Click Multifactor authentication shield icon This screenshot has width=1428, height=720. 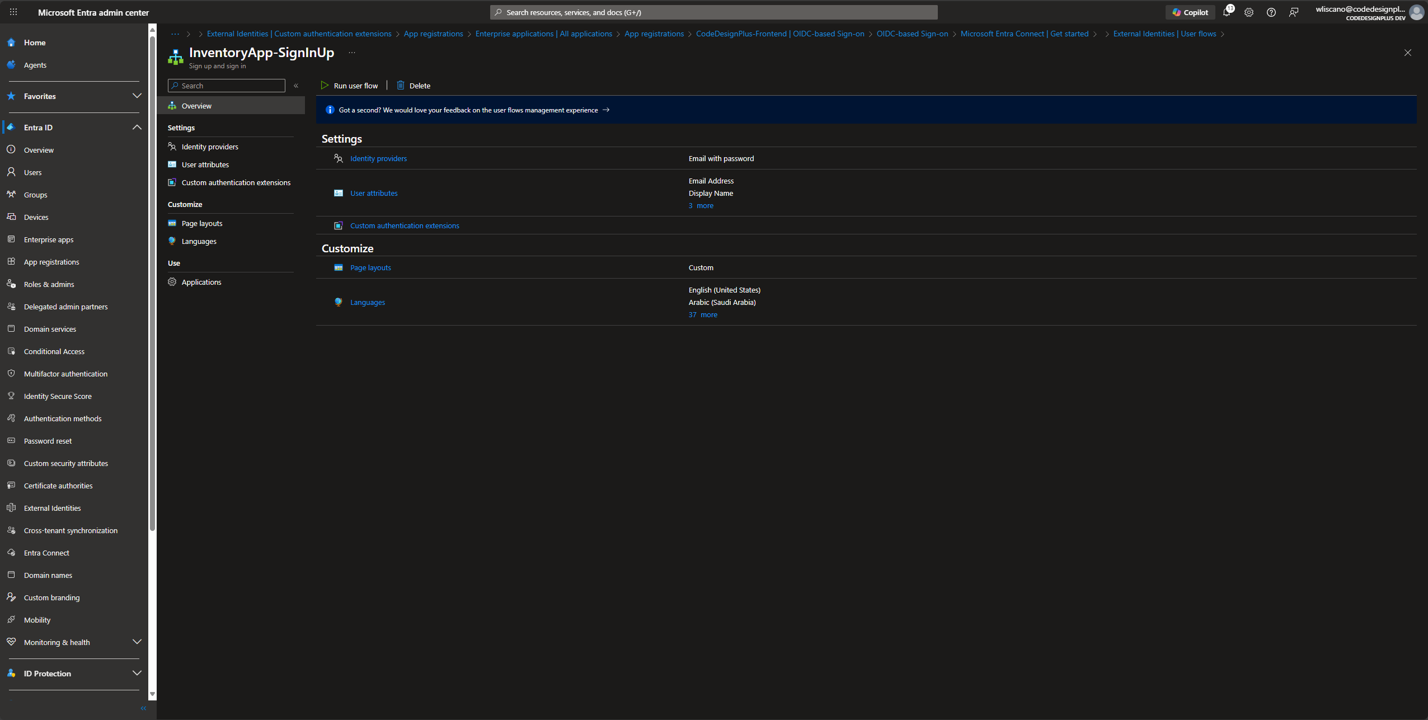tap(11, 373)
